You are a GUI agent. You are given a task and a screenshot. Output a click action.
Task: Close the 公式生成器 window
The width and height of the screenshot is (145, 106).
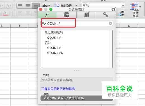[x=41, y=9]
